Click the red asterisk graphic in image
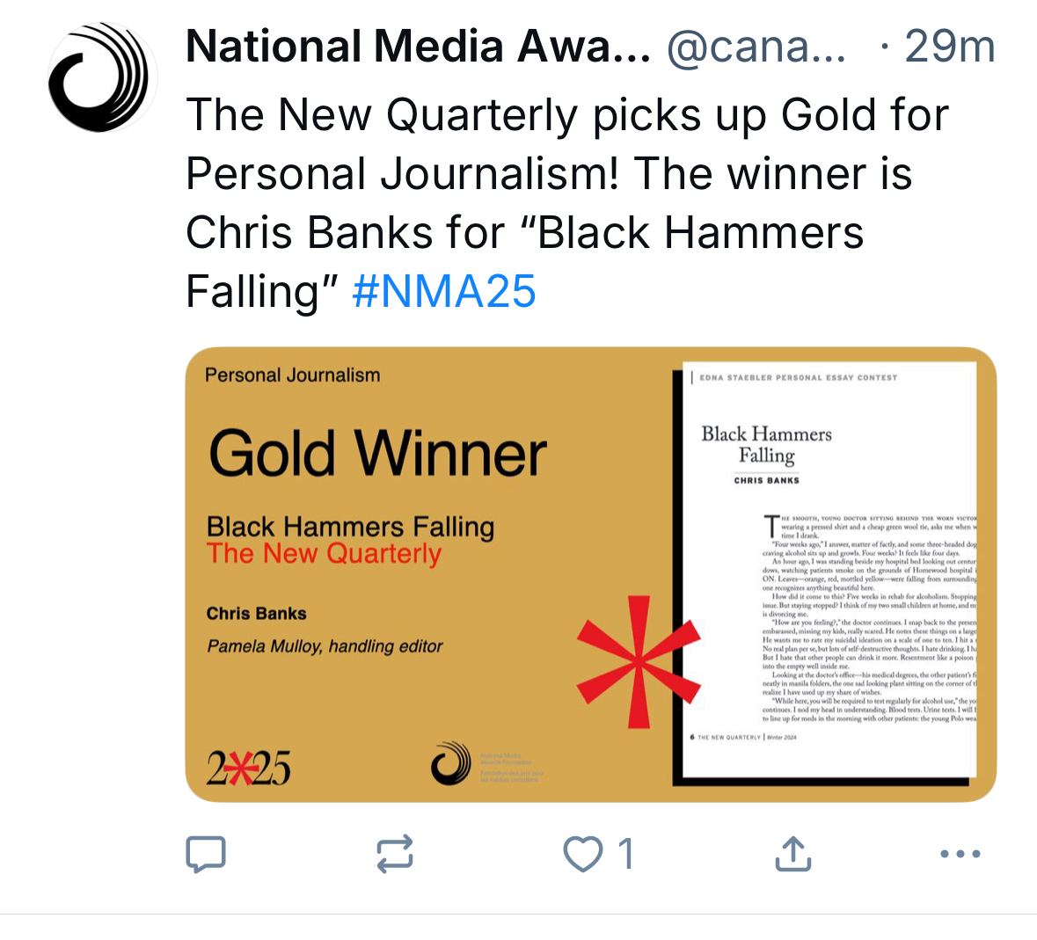1037x940 pixels. coord(638,659)
